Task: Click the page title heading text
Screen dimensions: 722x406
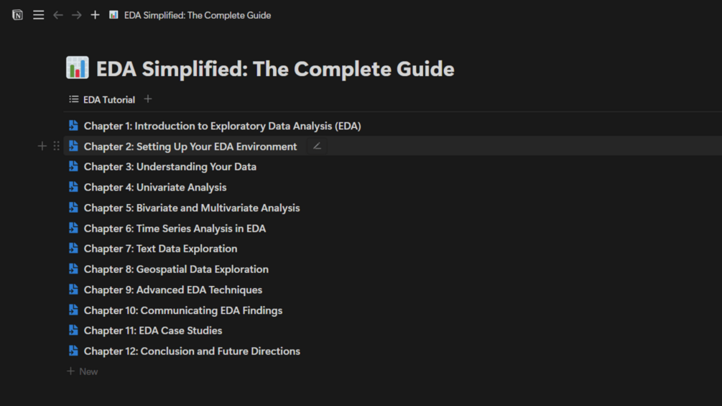Action: 275,69
